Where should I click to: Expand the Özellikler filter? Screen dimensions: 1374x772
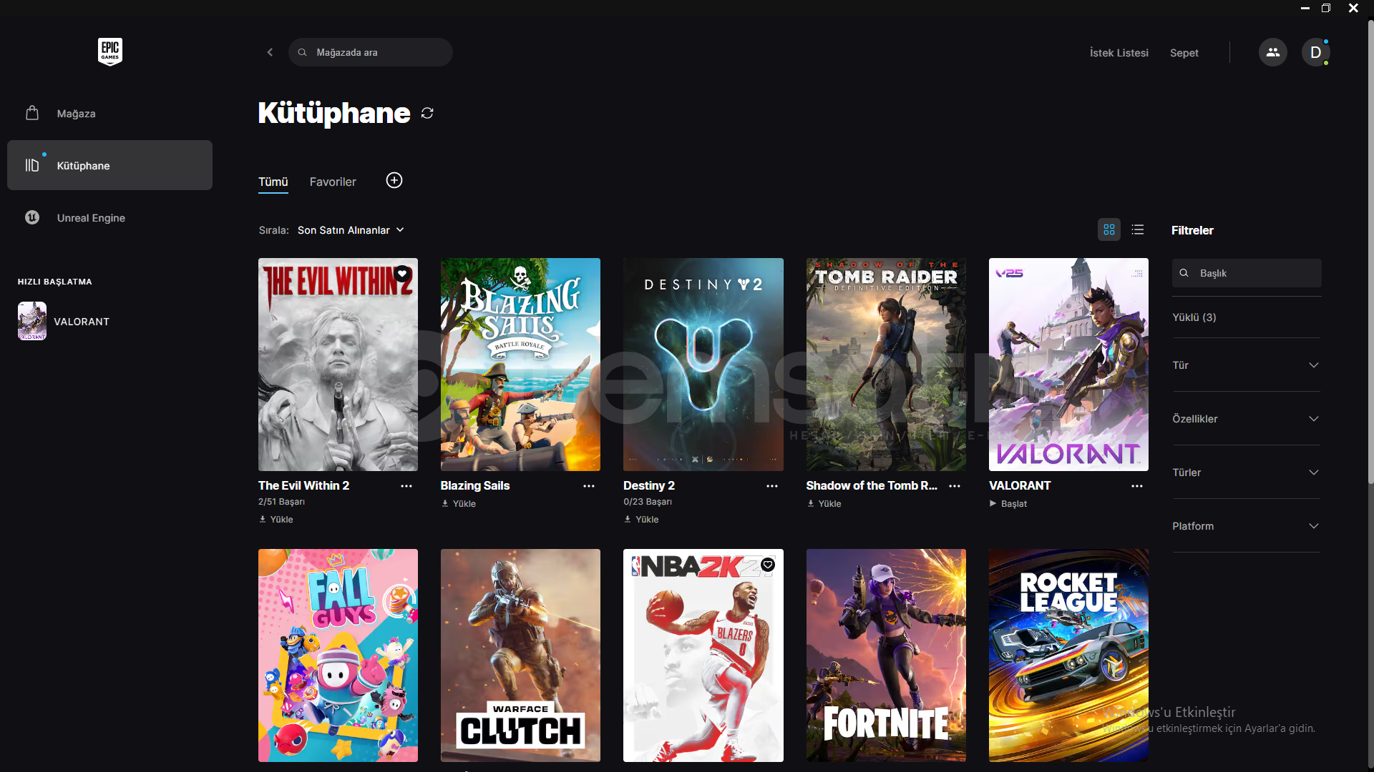click(x=1246, y=419)
